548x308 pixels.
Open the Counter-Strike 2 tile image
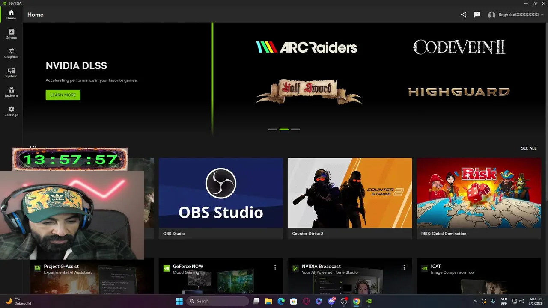coord(350,193)
